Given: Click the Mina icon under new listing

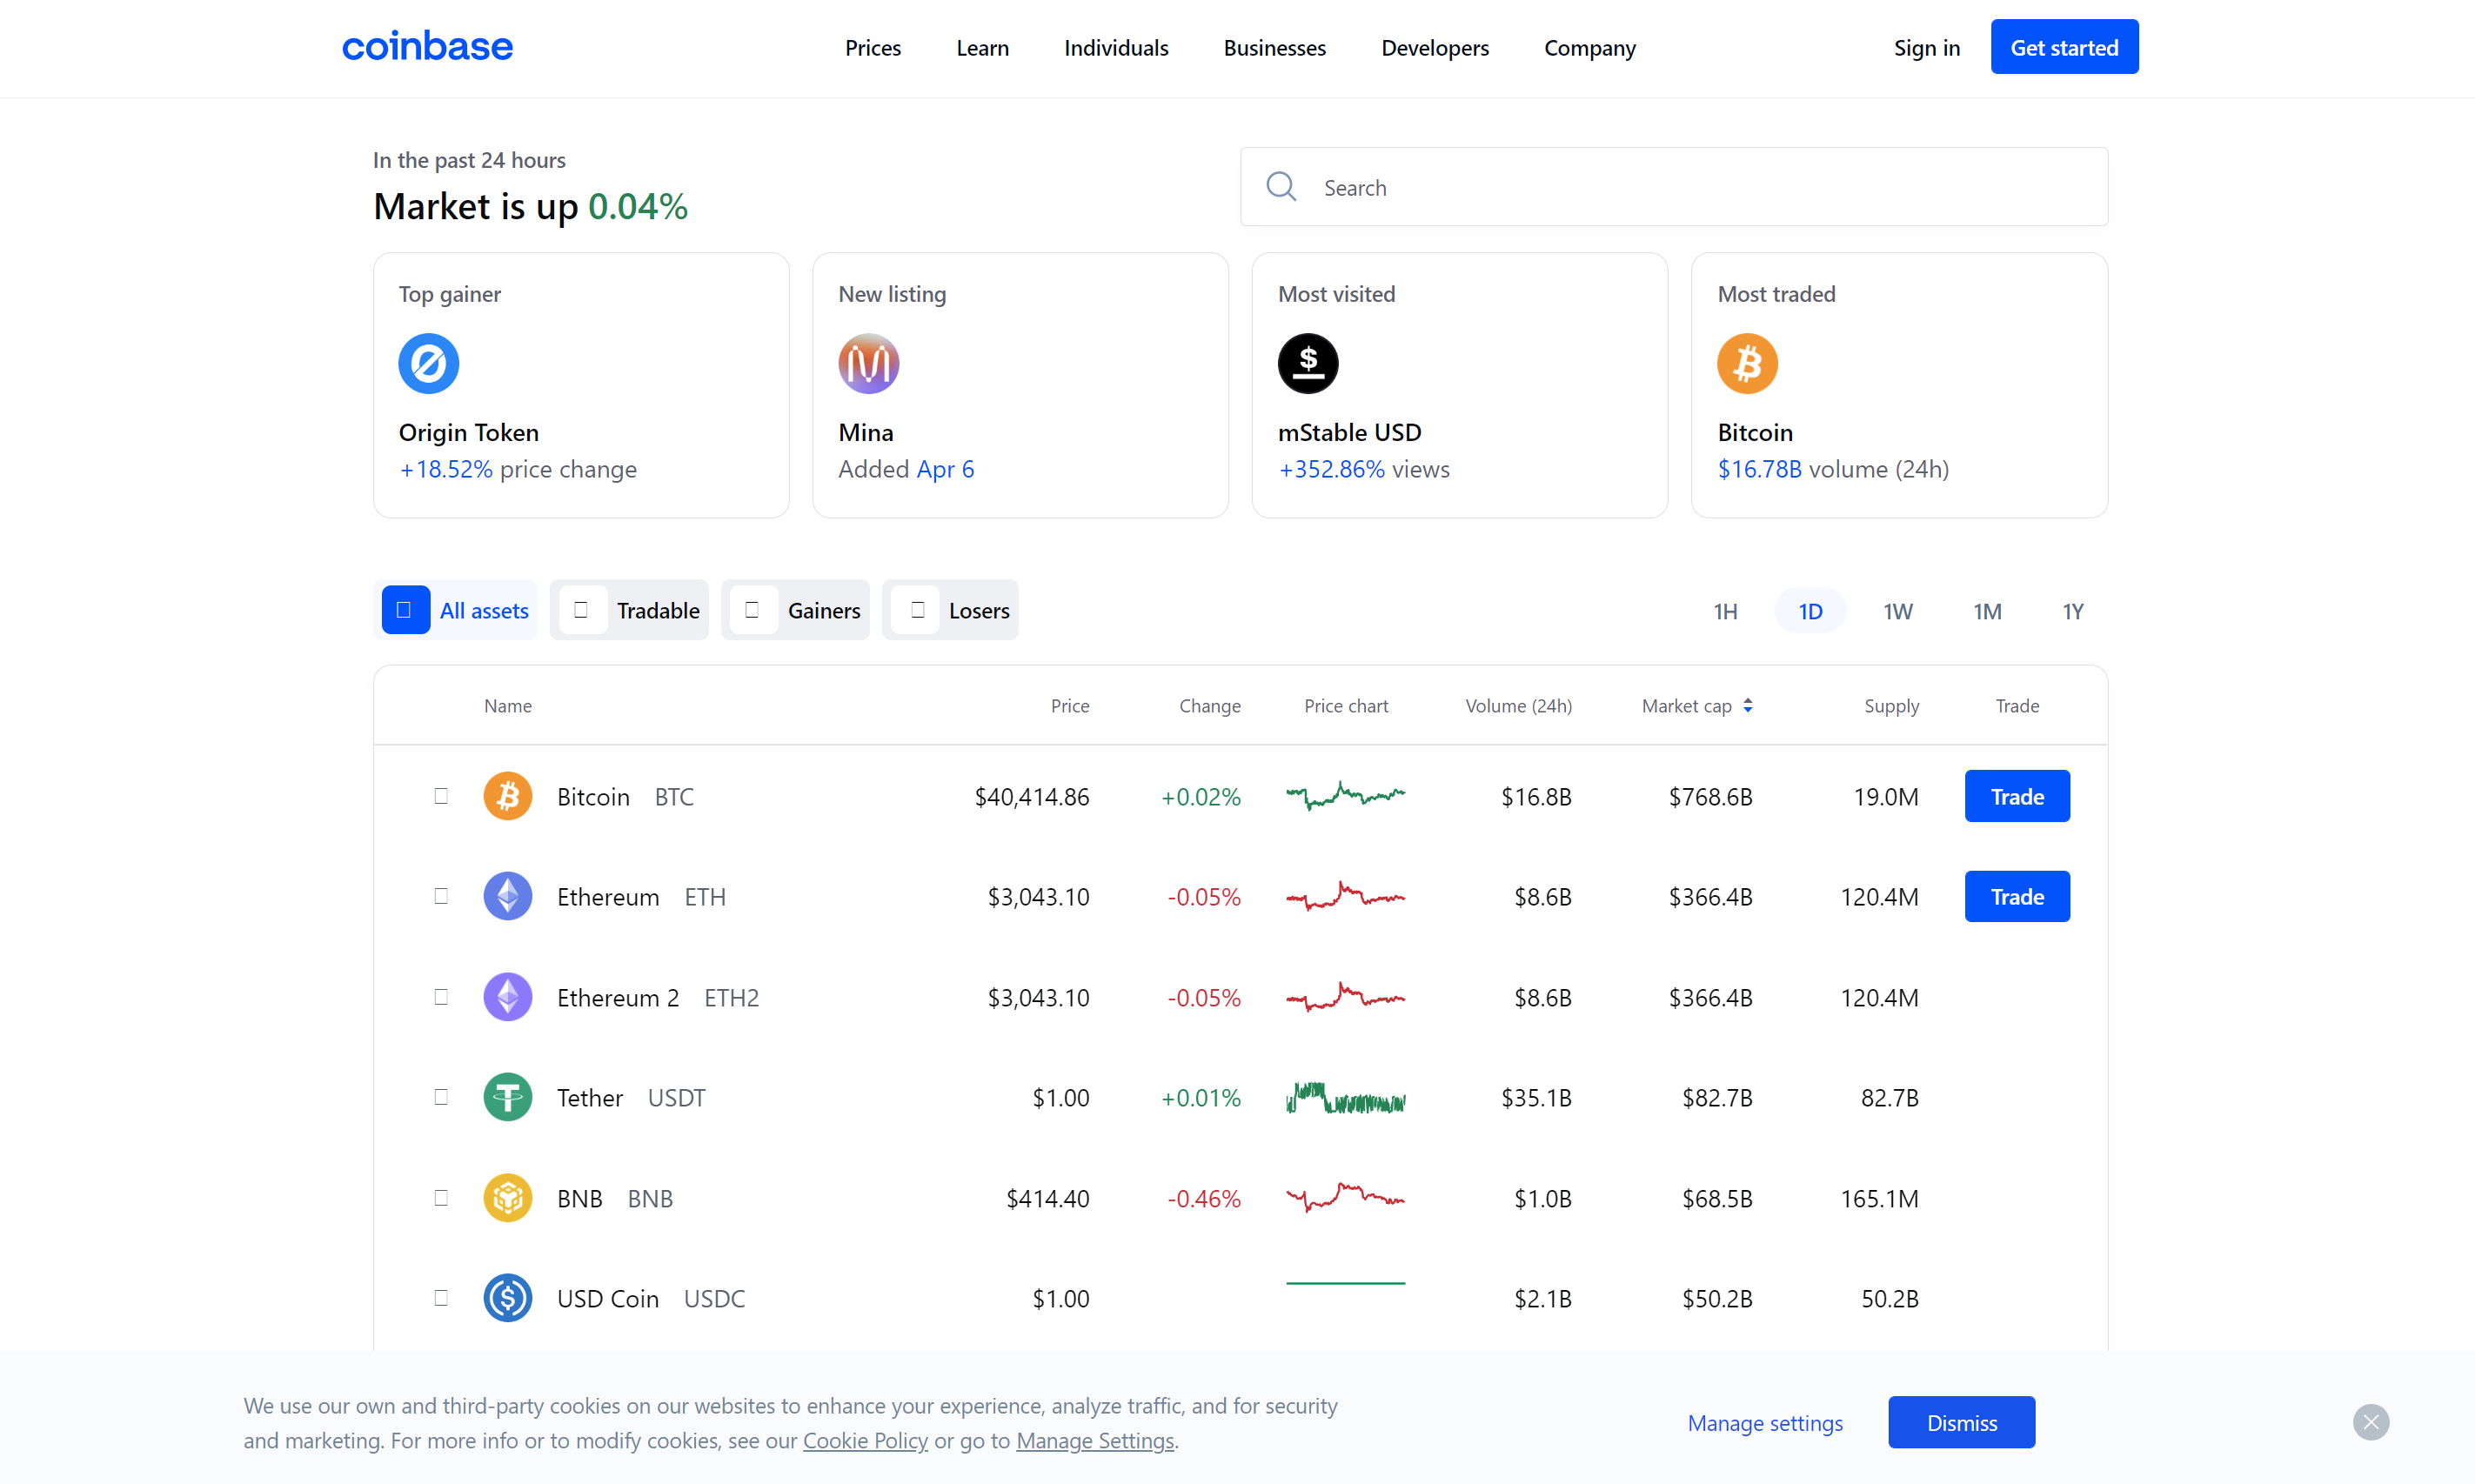Looking at the screenshot, I should point(869,364).
